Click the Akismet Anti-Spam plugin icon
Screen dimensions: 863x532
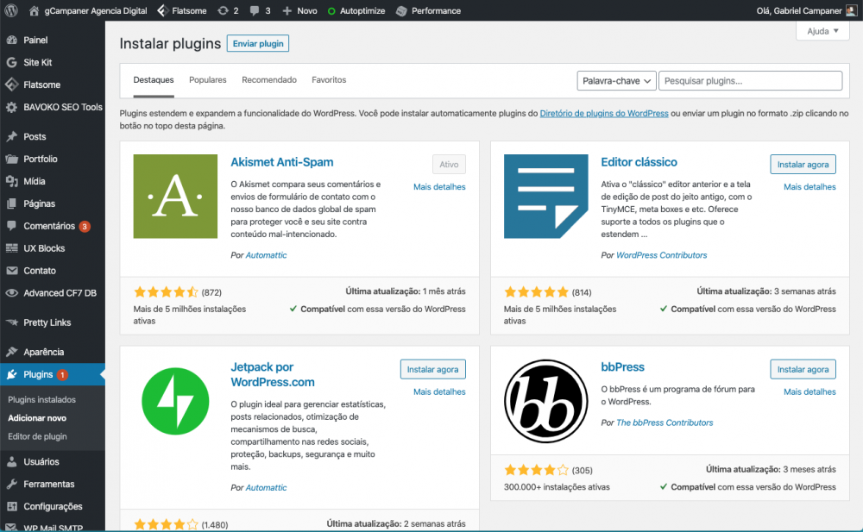[175, 197]
